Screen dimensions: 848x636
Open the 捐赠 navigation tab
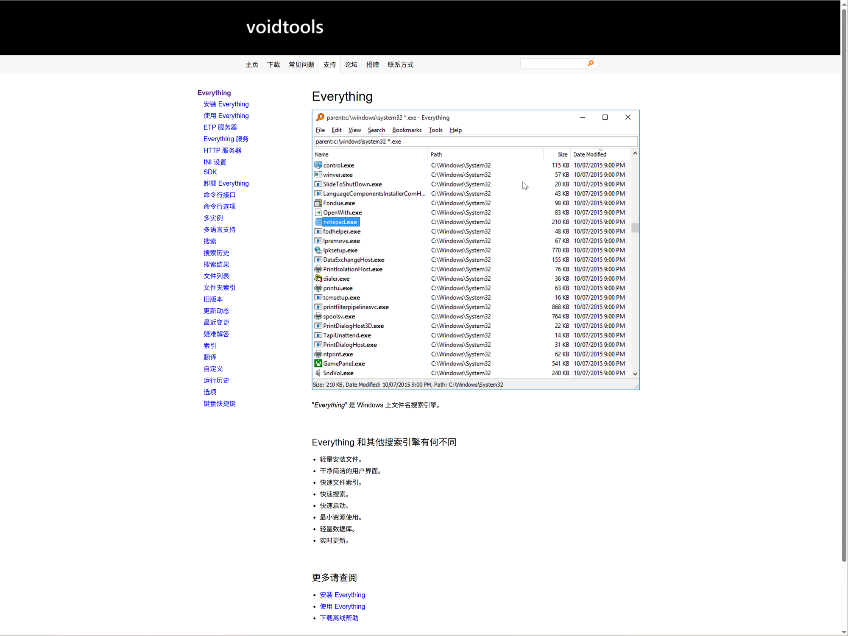tap(373, 64)
